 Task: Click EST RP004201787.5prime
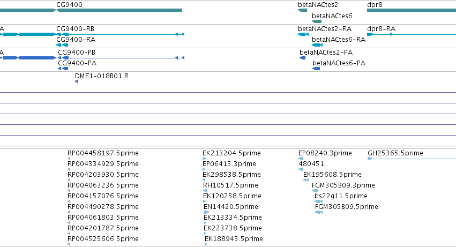pyautogui.click(x=103, y=228)
